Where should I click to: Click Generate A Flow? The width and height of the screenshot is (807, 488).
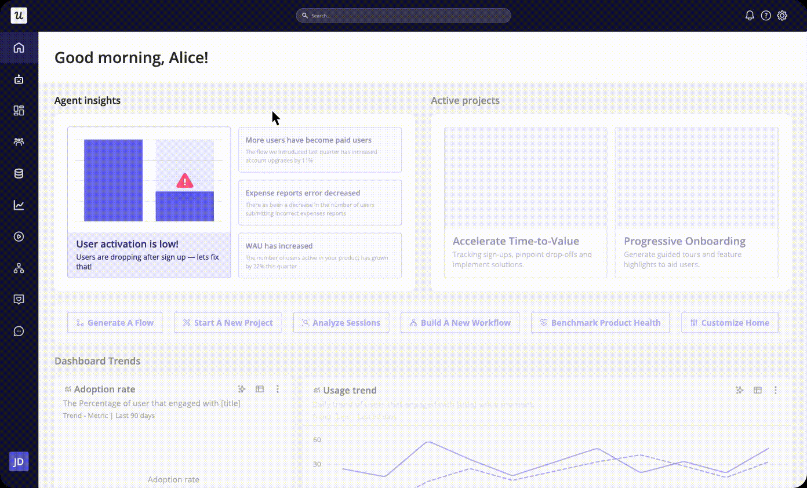pyautogui.click(x=115, y=322)
